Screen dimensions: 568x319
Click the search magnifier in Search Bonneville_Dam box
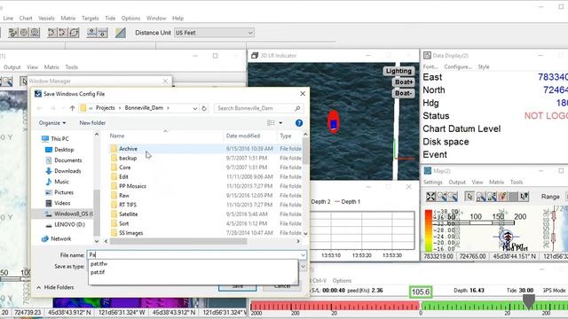pyautogui.click(x=297, y=108)
